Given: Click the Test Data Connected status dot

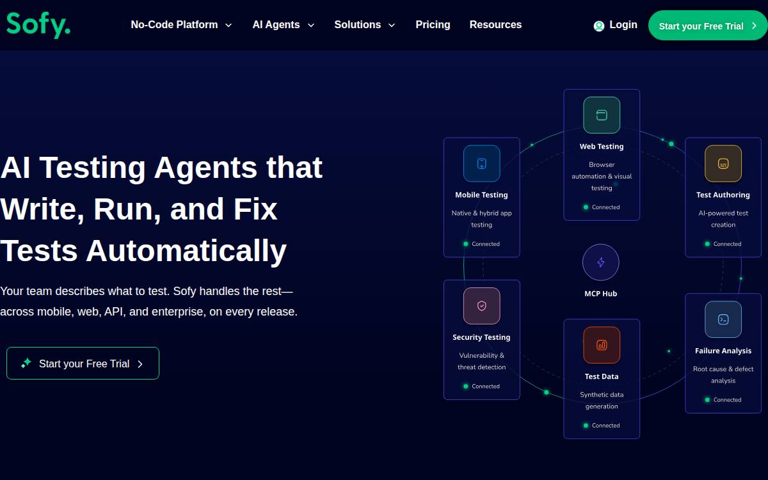Looking at the screenshot, I should [586, 425].
